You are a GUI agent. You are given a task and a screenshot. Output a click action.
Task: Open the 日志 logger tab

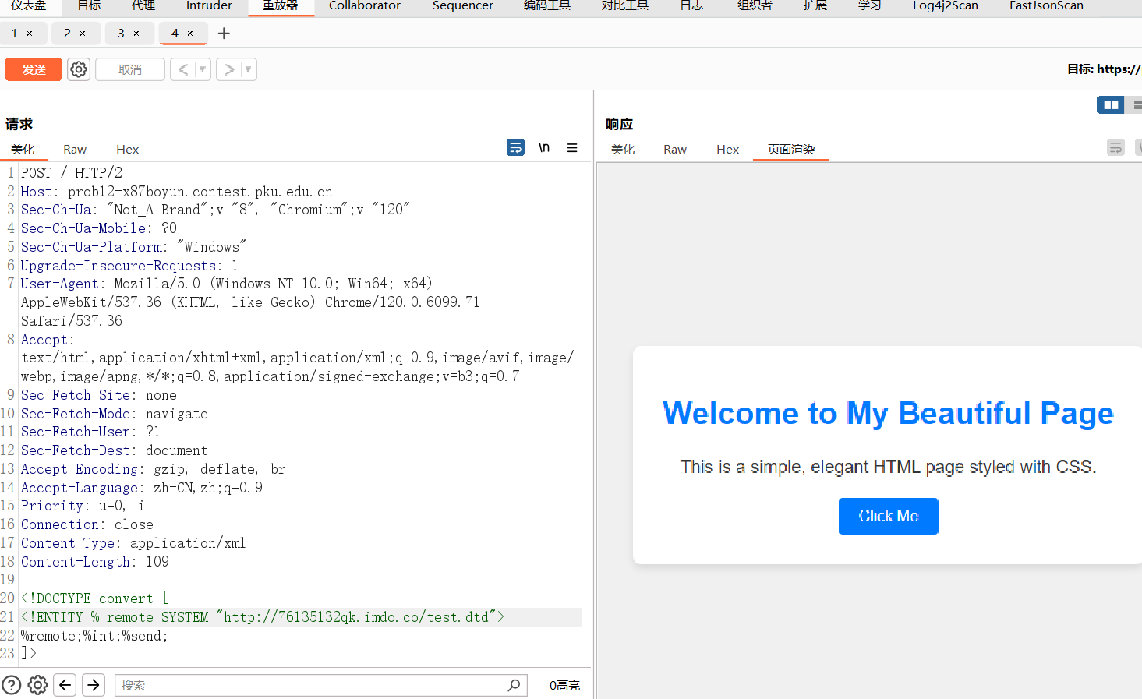pos(691,6)
